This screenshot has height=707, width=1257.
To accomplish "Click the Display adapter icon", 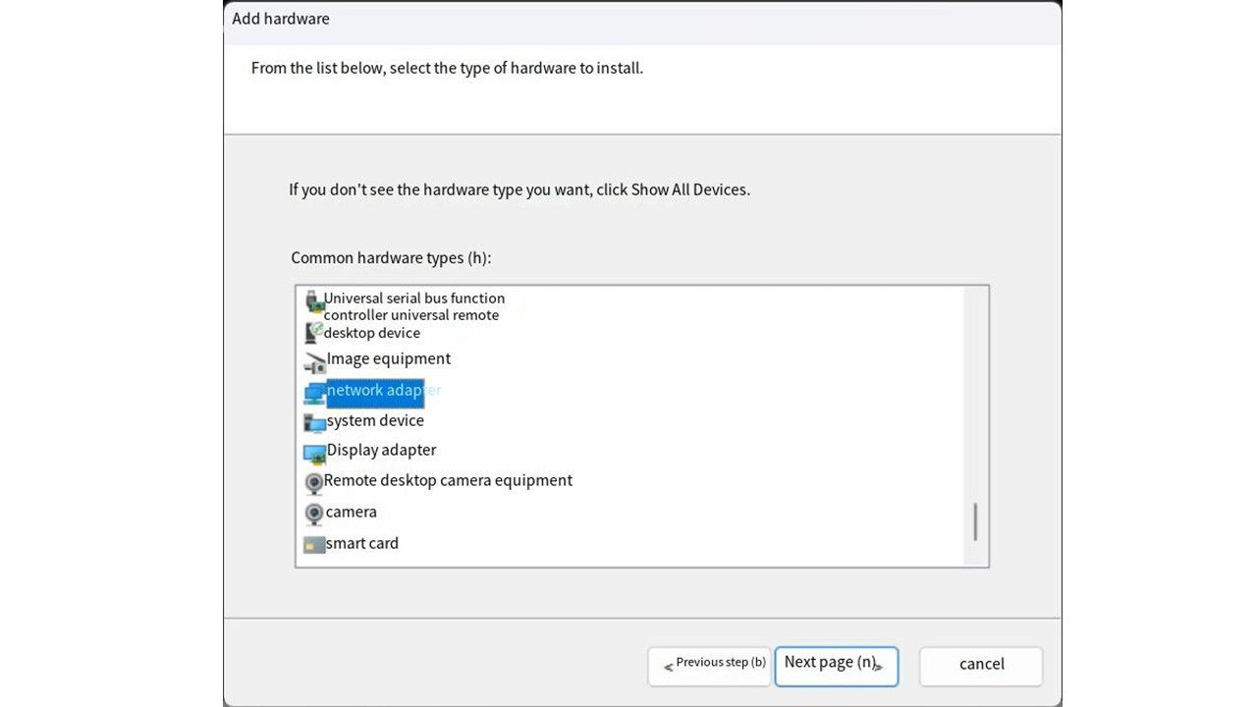I will [314, 453].
